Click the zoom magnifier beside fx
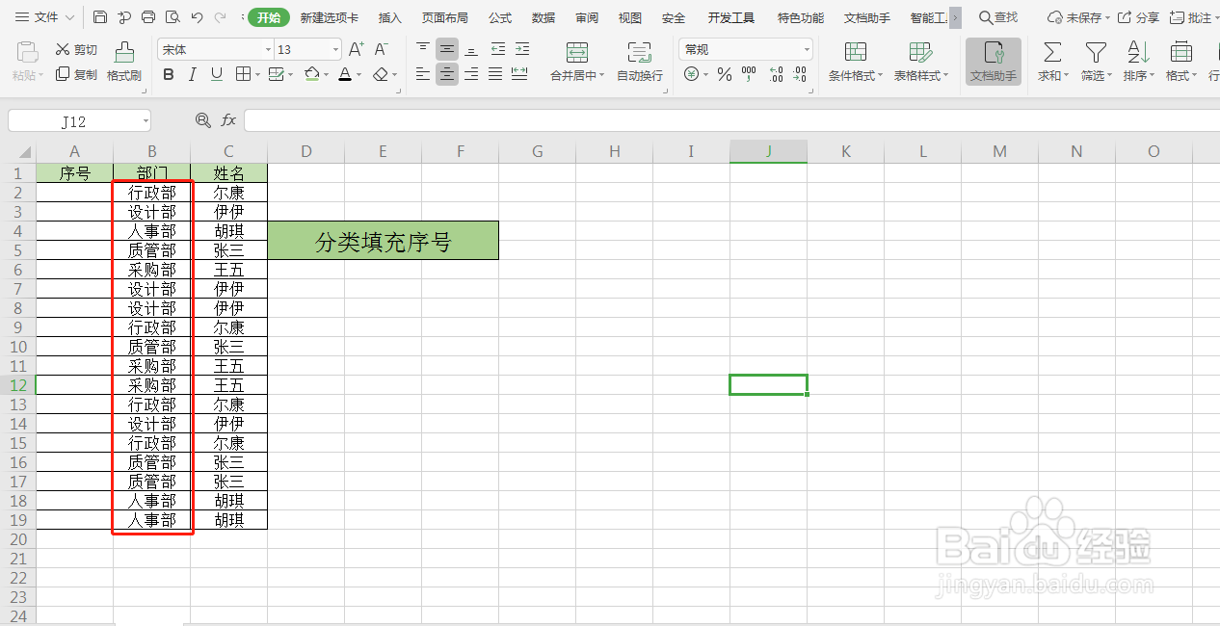Image resolution: width=1220 pixels, height=626 pixels. click(x=202, y=120)
